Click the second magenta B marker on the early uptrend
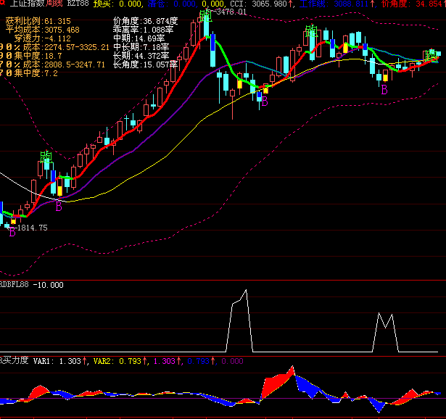Image resolution: width=446 pixels, height=419 pixels. click(x=59, y=207)
